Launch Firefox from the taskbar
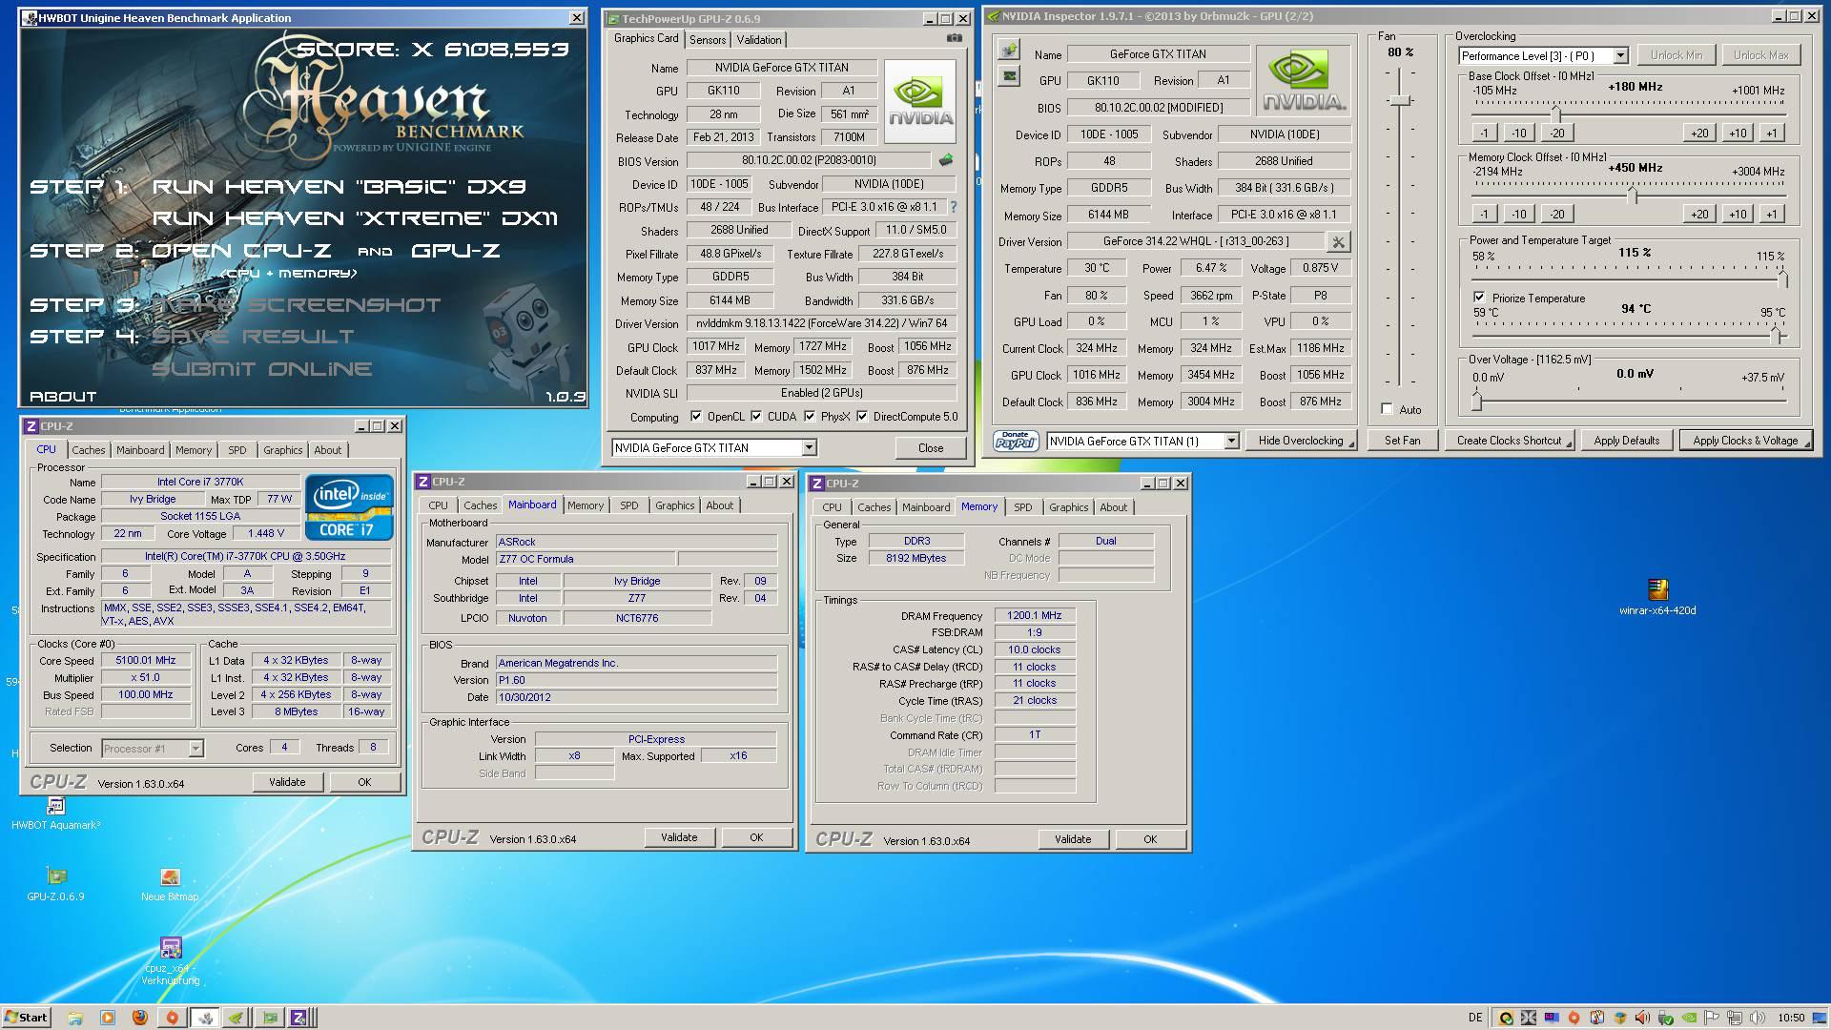 140,1018
